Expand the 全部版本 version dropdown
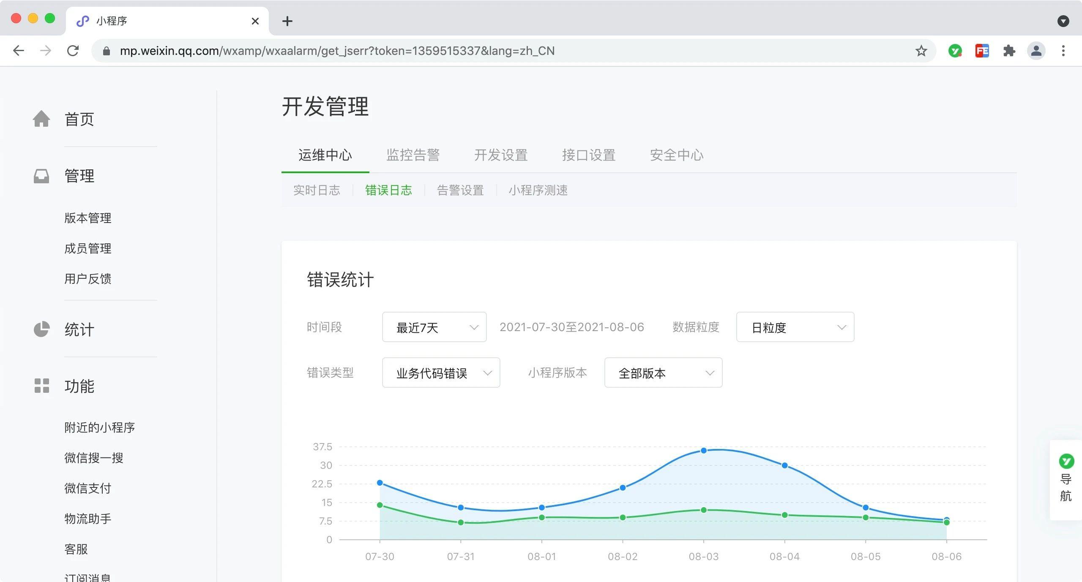Viewport: 1082px width, 582px height. 663,373
